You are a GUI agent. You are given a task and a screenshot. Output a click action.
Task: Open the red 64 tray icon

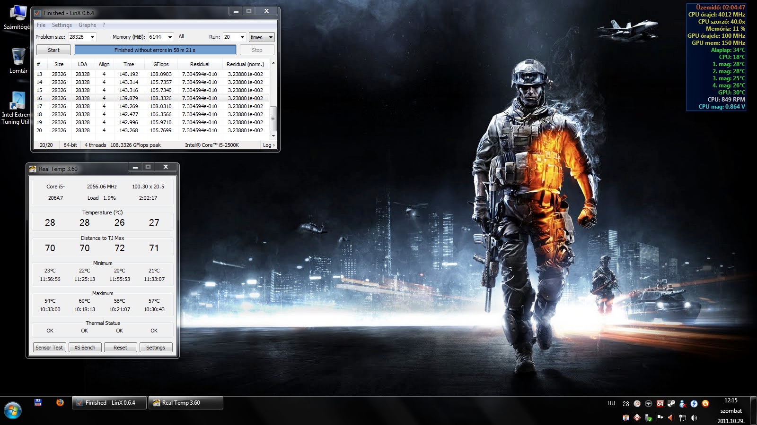tap(660, 404)
